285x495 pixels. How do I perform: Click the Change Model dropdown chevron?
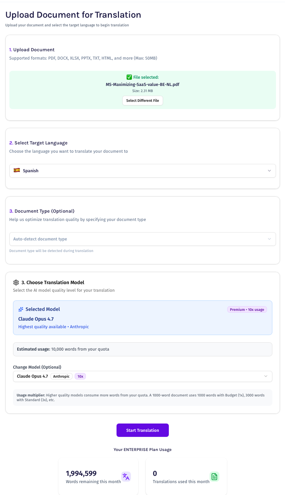point(266,376)
